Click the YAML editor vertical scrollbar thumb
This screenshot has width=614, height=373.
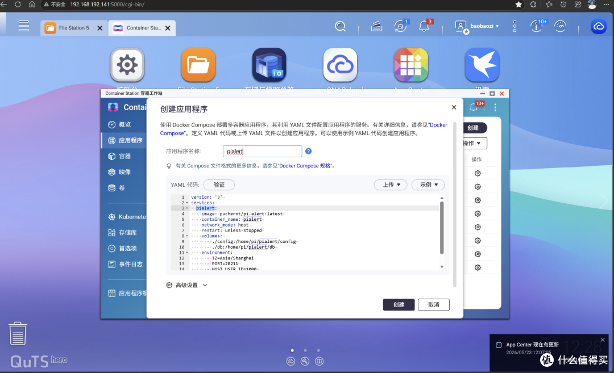click(x=442, y=228)
